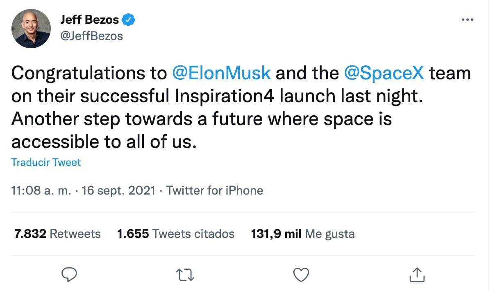Open the tweet options with the three-dot icon
Viewport: 495px width, 291px height.
468,19
